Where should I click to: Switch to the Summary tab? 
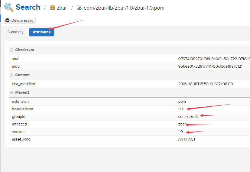[x=15, y=32]
